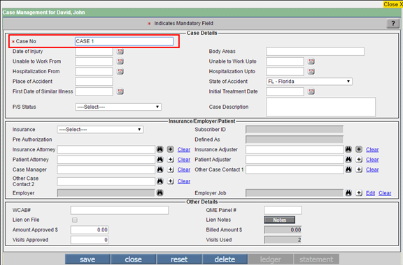This screenshot has width=403, height=265.
Task: Click the save button
Action: click(87, 259)
